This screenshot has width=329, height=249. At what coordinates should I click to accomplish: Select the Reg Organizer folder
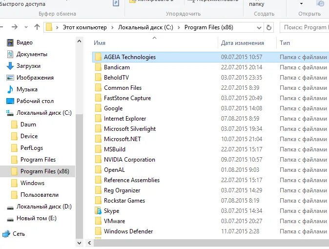pos(122,190)
